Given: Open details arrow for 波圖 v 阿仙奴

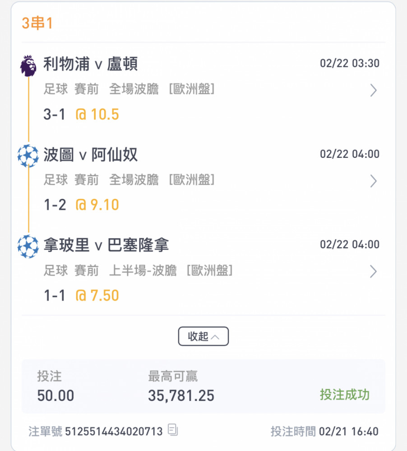Looking at the screenshot, I should (x=373, y=181).
